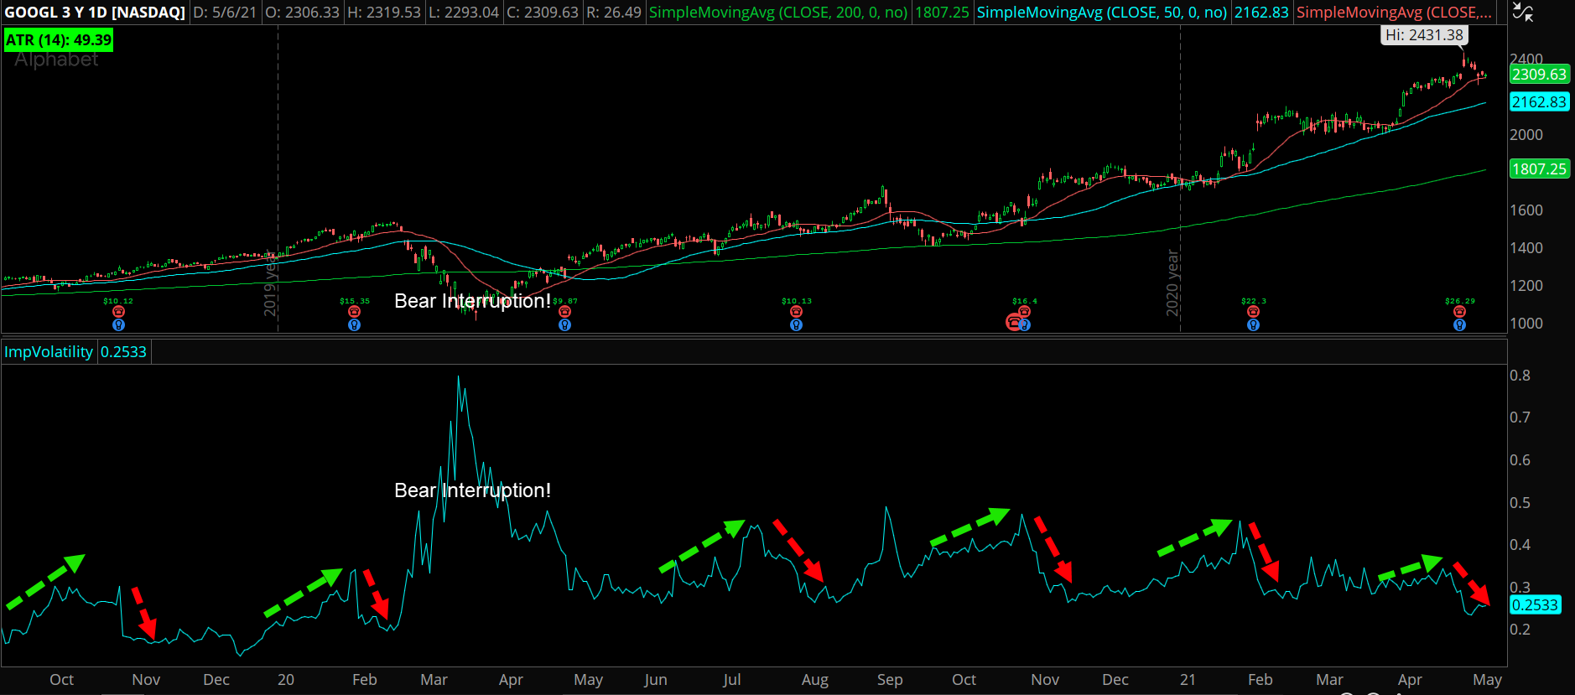Click the 1000 level on price axis
Image resolution: width=1575 pixels, height=695 pixels.
[x=1526, y=324]
